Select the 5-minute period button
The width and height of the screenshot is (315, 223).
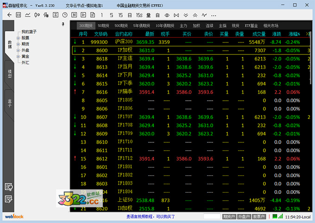click(111, 15)
